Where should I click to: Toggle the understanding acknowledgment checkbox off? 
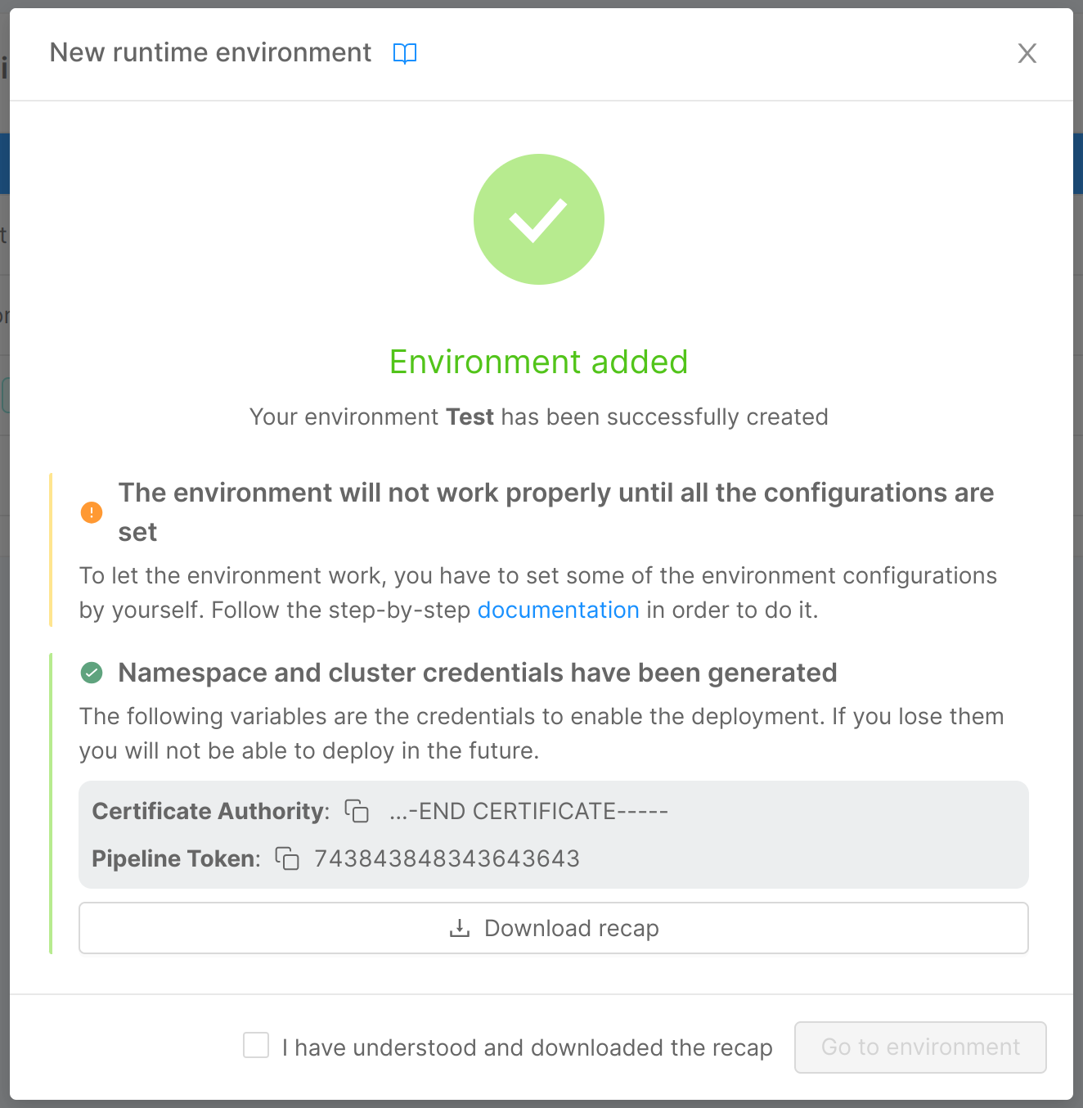pos(256,1045)
